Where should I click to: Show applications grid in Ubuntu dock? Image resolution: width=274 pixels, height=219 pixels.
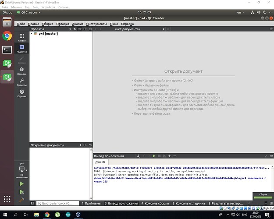click(x=7, y=199)
